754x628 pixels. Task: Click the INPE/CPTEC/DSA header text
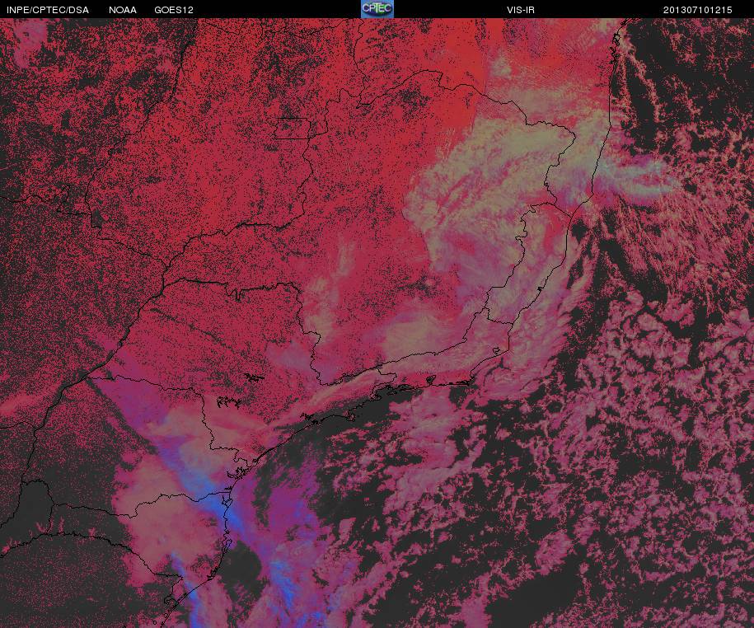tap(48, 10)
